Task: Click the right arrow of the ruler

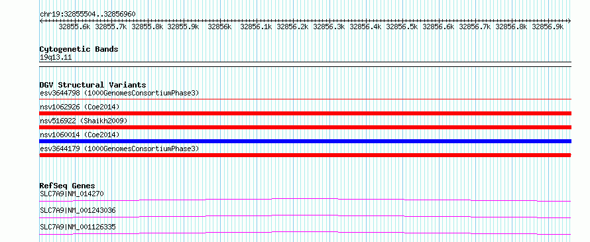Action: coord(569,21)
